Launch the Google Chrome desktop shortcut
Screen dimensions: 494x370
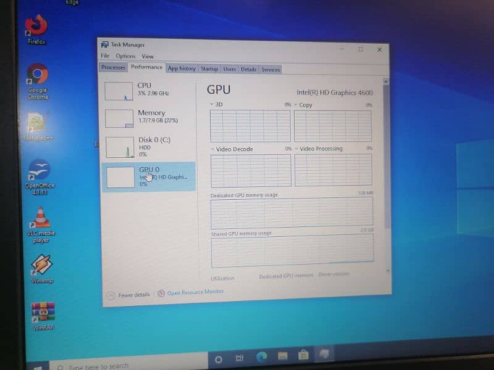(x=37, y=76)
